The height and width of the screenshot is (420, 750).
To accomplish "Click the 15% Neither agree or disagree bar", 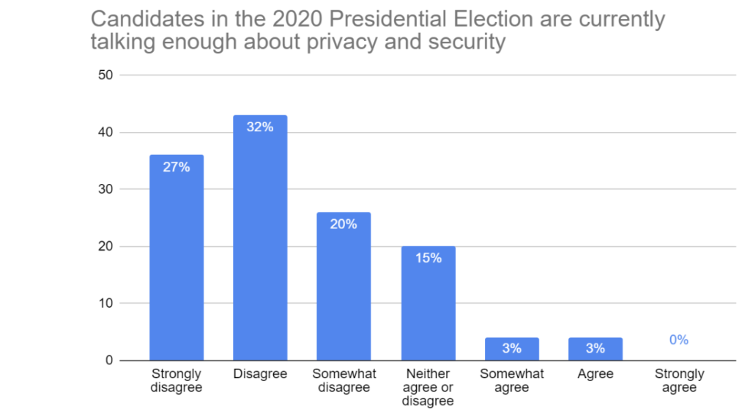I will pyautogui.click(x=427, y=303).
